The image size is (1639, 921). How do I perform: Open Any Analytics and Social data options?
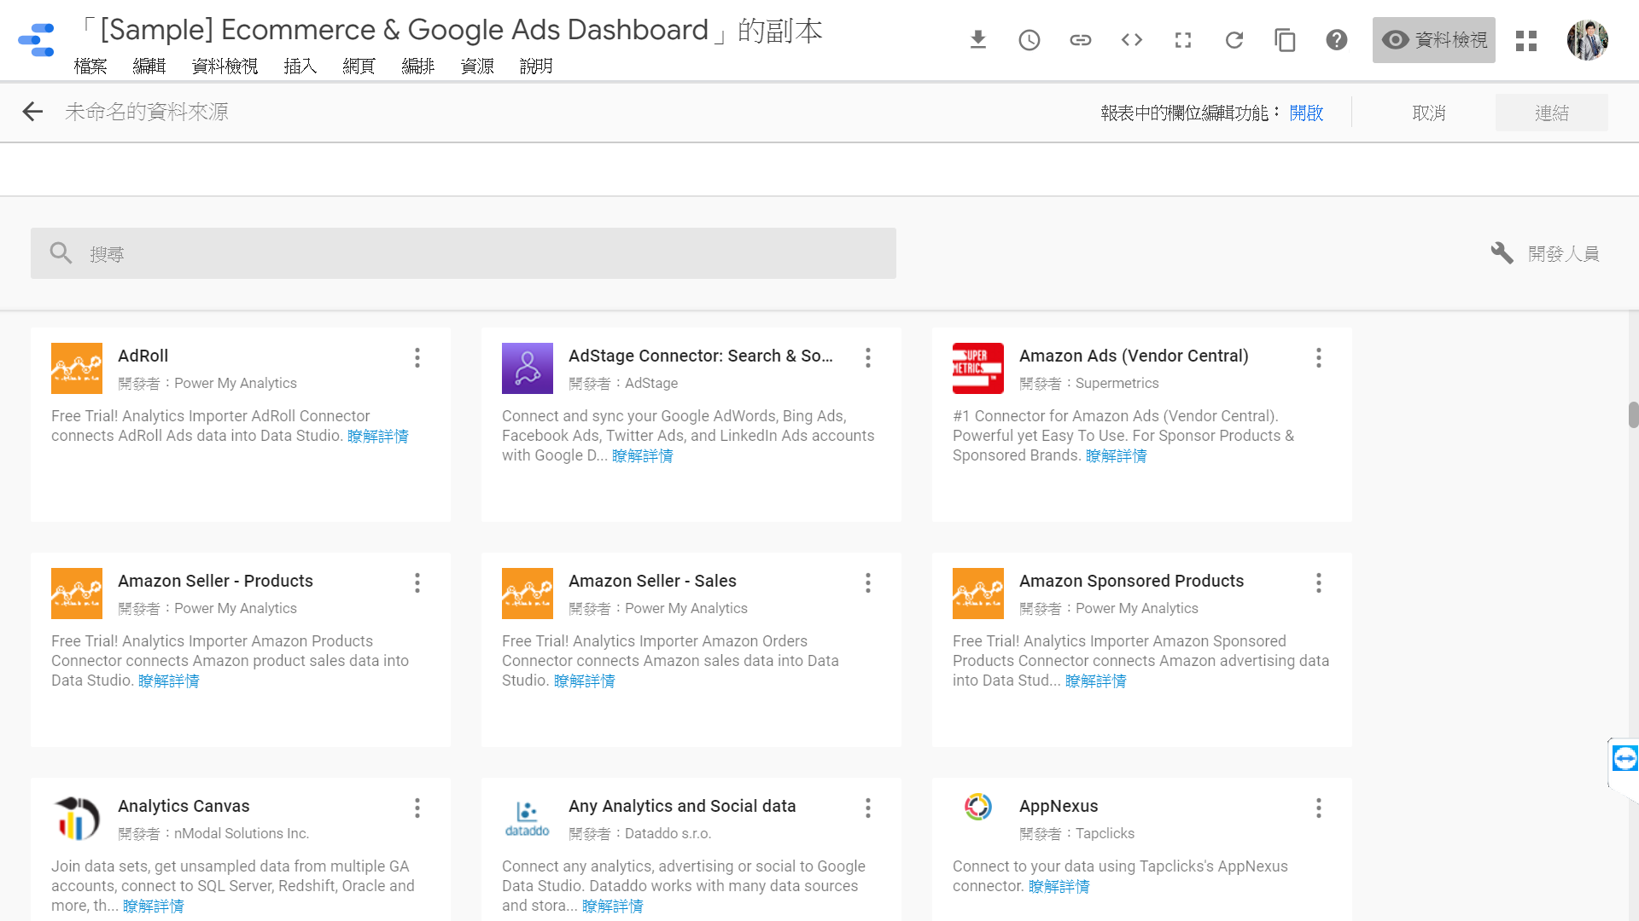pos(868,808)
